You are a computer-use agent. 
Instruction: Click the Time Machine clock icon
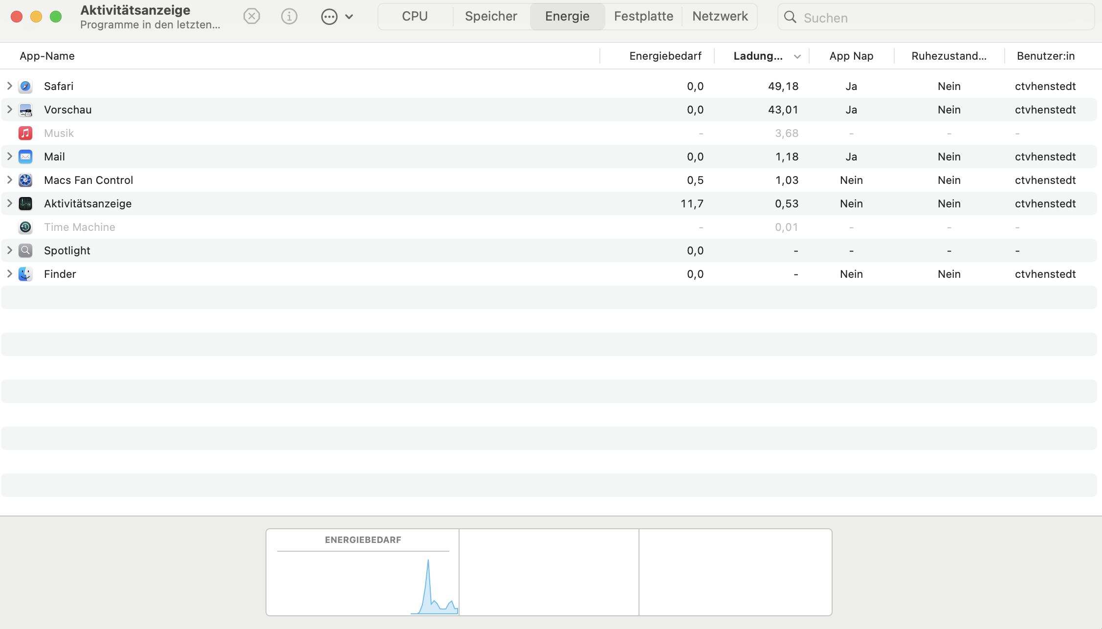[25, 227]
